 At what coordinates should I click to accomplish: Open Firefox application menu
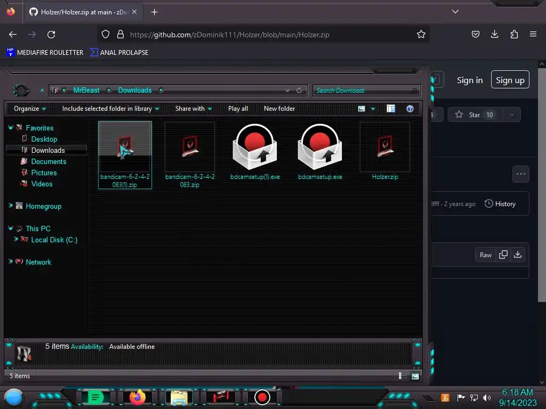pos(533,34)
